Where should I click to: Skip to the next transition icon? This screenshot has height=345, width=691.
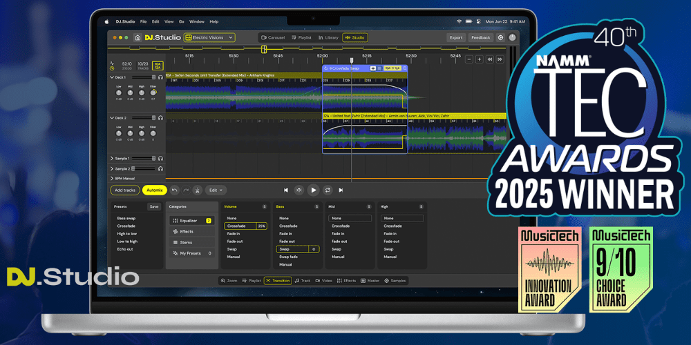tap(341, 190)
